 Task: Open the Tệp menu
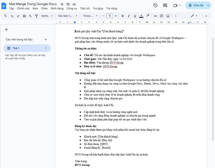[12, 9]
